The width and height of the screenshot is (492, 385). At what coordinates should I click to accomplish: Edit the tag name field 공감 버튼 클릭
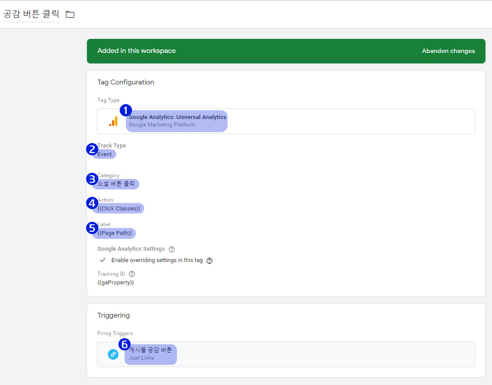(x=31, y=14)
